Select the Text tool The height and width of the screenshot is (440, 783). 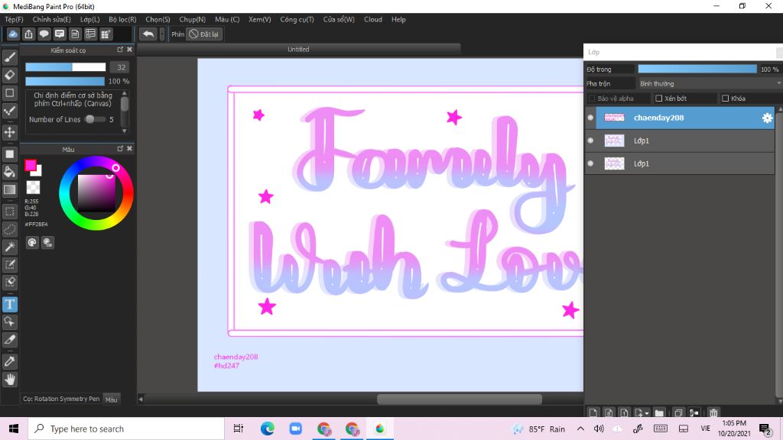pos(9,304)
